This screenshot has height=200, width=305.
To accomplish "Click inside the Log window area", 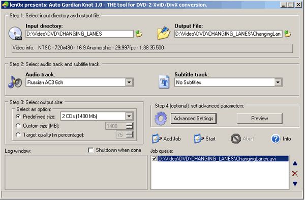I will 76,173.
